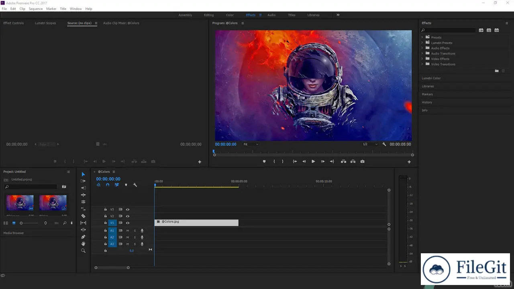Adjust Project panel thumbnail size slider
Screen dimensions: 514x289
click(x=29, y=223)
